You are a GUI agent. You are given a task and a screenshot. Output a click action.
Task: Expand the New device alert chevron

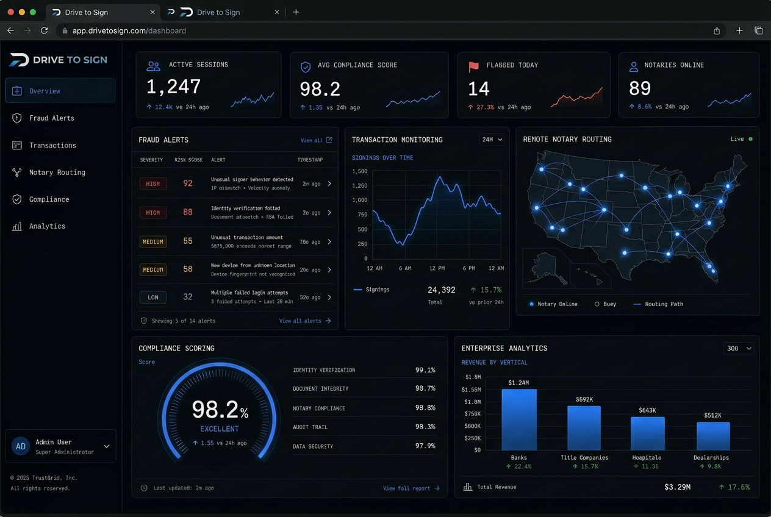(x=329, y=269)
